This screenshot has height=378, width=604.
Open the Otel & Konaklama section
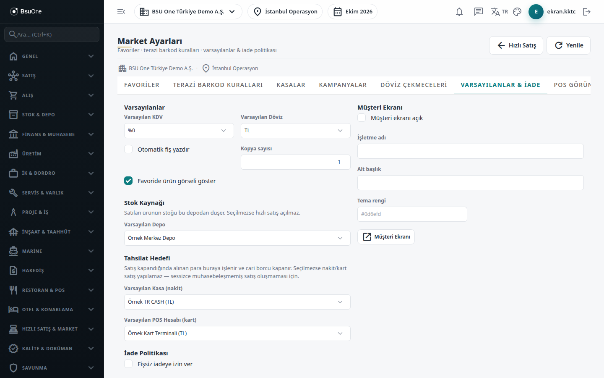click(52, 310)
